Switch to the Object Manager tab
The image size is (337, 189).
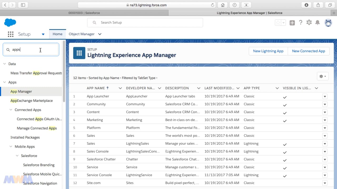[82, 34]
